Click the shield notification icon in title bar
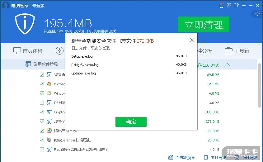Screen dimensions: 263x162 pos(229,5)
